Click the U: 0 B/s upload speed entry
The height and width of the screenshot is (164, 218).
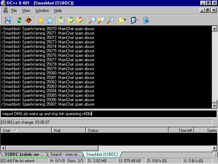(198, 161)
